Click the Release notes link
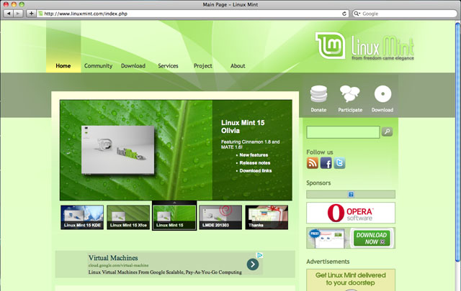Screen dimensions: 461x291 point(255,163)
